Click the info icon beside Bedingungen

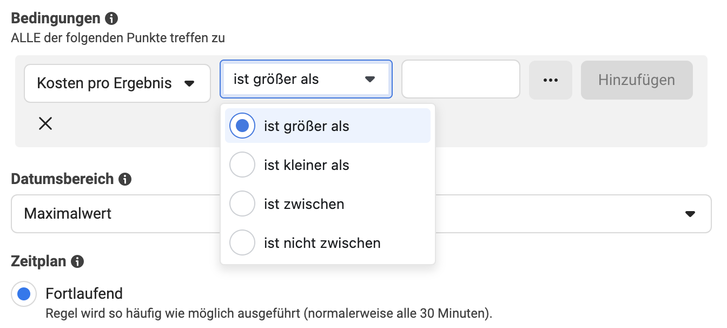111,18
